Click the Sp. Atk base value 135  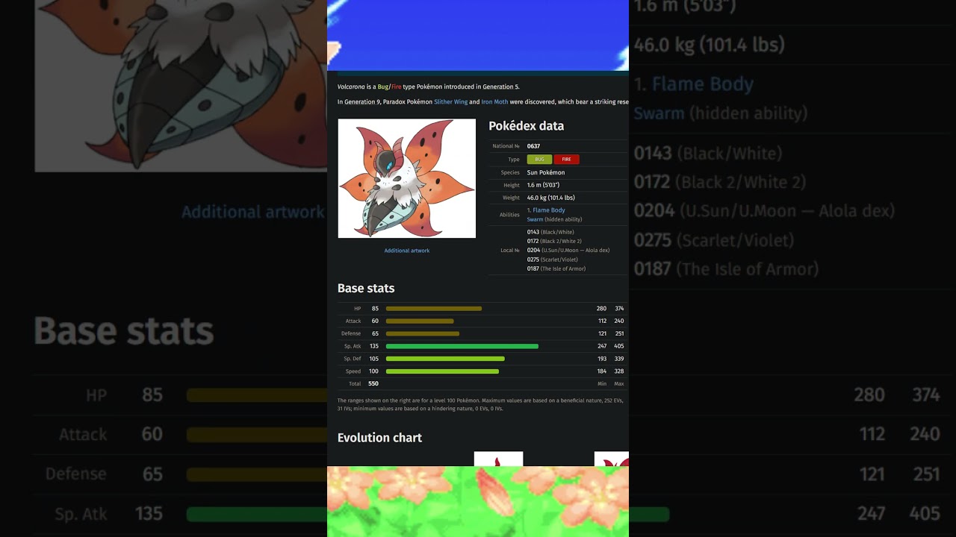coord(374,346)
